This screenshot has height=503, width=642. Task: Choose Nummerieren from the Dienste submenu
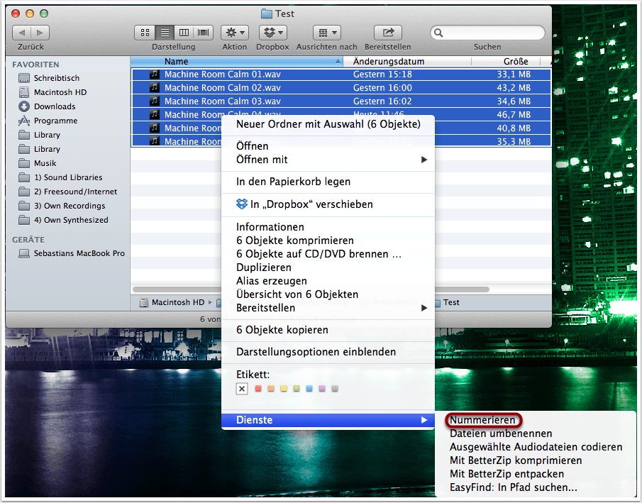pyautogui.click(x=482, y=420)
